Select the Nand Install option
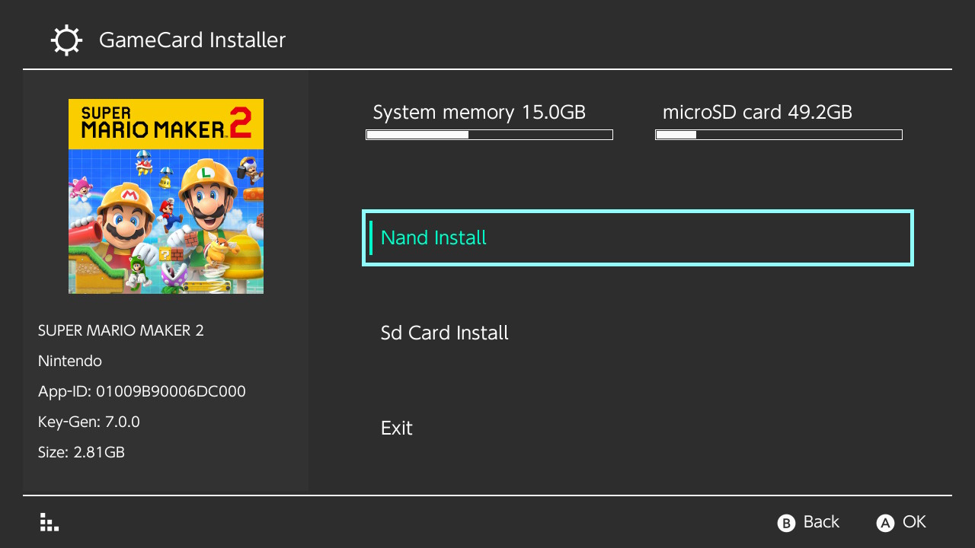The height and width of the screenshot is (548, 975). click(x=638, y=238)
